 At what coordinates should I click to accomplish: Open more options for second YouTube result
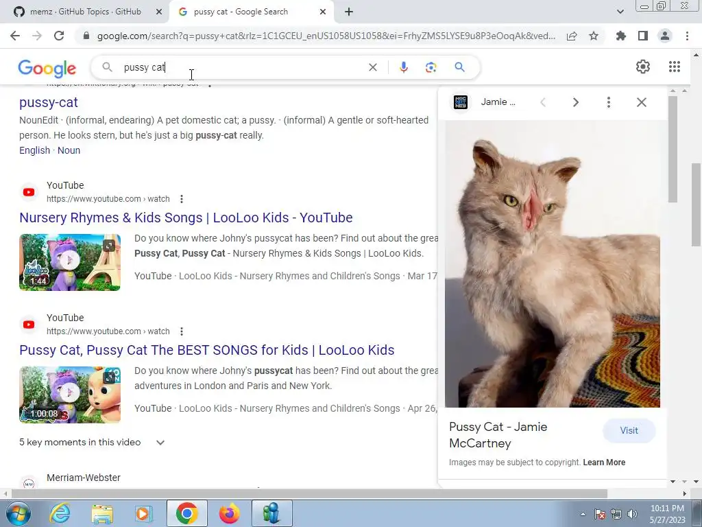pos(181,331)
